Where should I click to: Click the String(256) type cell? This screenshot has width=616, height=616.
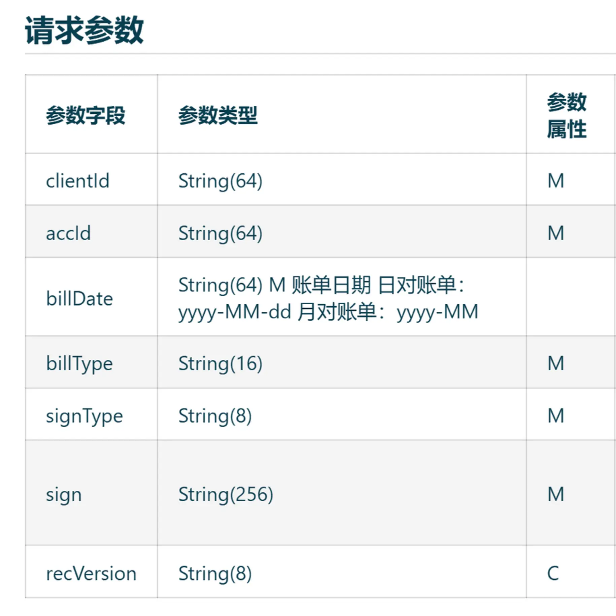coord(226,495)
